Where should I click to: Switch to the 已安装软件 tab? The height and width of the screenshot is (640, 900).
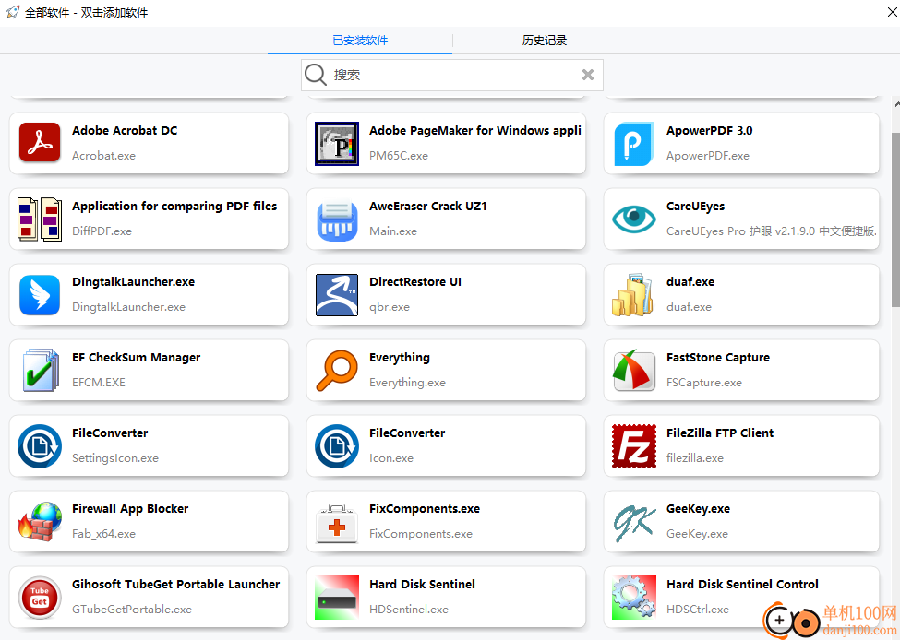tap(360, 41)
